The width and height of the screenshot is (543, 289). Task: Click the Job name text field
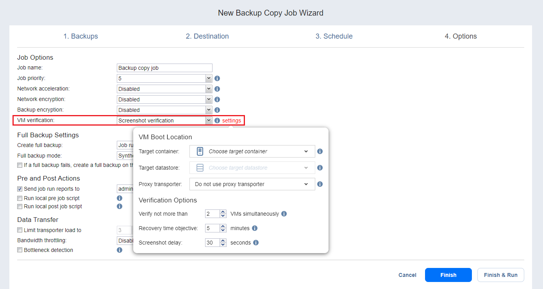pyautogui.click(x=164, y=68)
